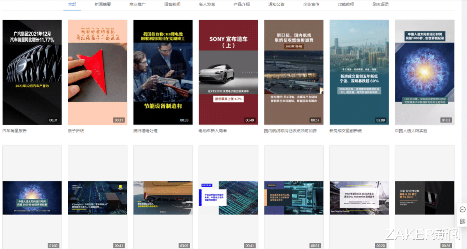This screenshot has height=249, width=467.
Task: Click the 废旧锂电处理 title text
Action: (x=146, y=131)
